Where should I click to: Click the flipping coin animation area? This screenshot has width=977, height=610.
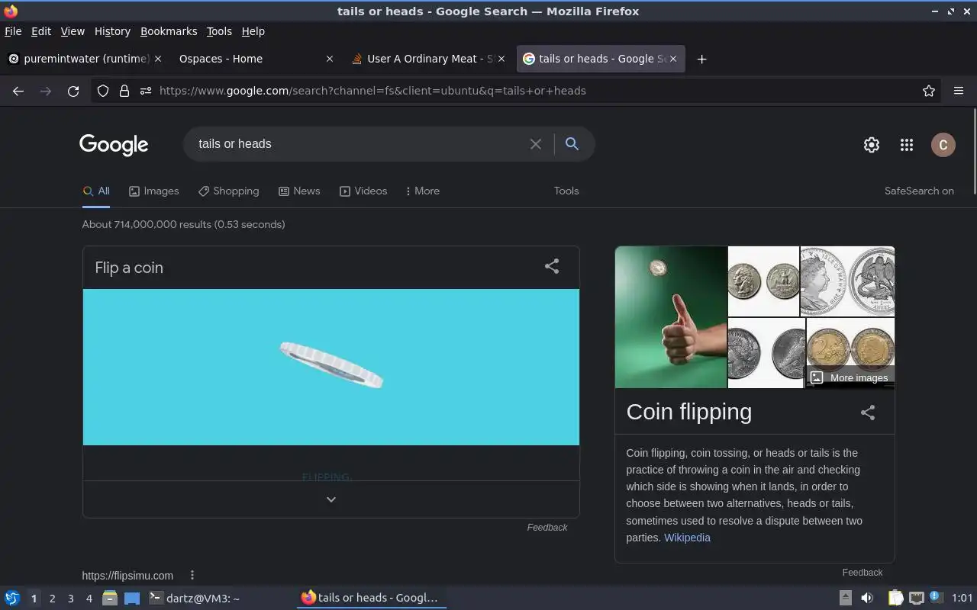pos(331,367)
